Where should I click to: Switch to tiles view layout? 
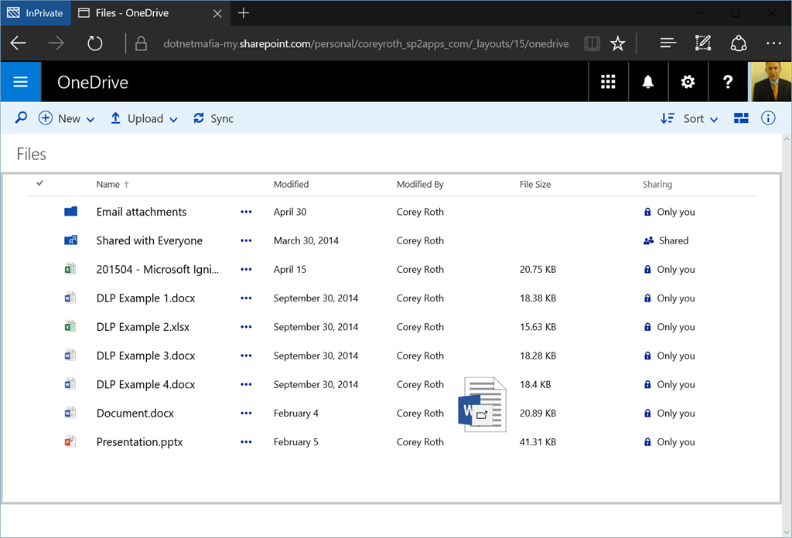[741, 118]
